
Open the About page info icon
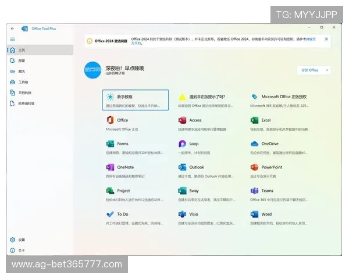[13, 251]
